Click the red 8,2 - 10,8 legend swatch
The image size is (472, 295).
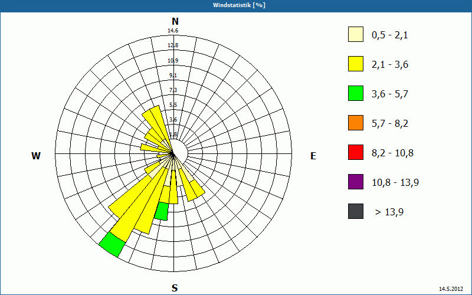(356, 152)
